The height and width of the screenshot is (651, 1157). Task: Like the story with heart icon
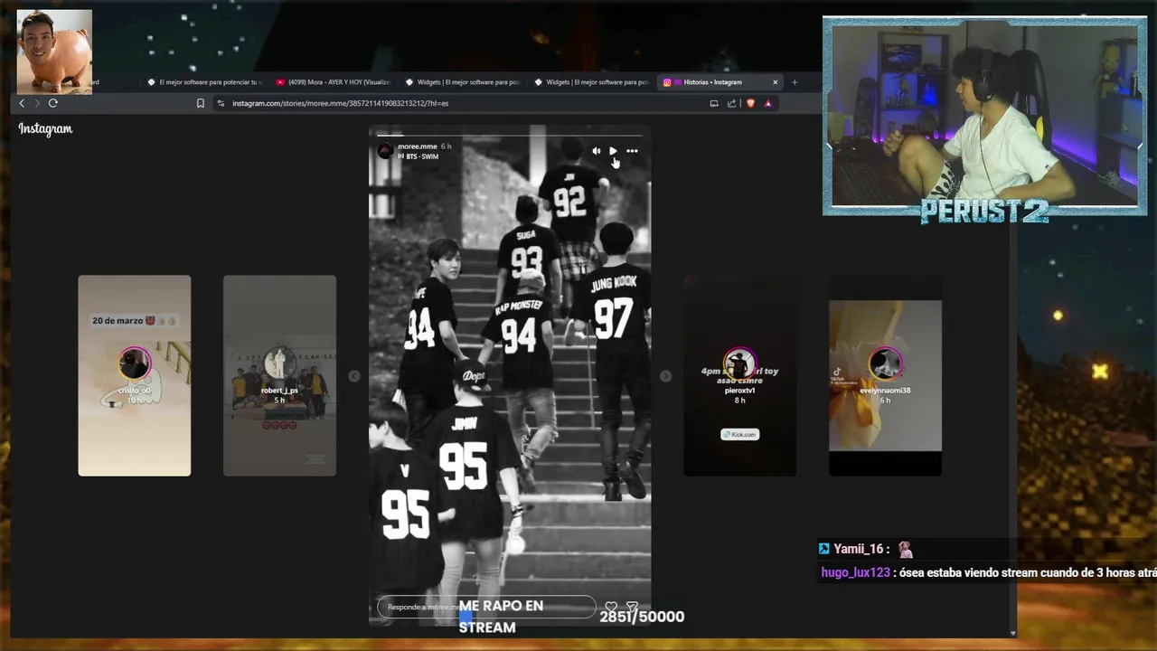click(x=611, y=608)
